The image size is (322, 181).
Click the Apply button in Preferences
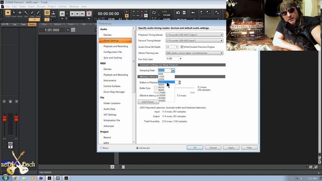[x=231, y=147]
